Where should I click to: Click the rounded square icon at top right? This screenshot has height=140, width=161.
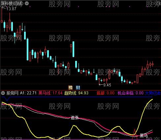(x=158, y=3)
